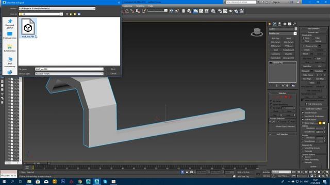Toggle the Preserve UVs checkbox
Screen dimensions: 330x185
click(x=304, y=46)
